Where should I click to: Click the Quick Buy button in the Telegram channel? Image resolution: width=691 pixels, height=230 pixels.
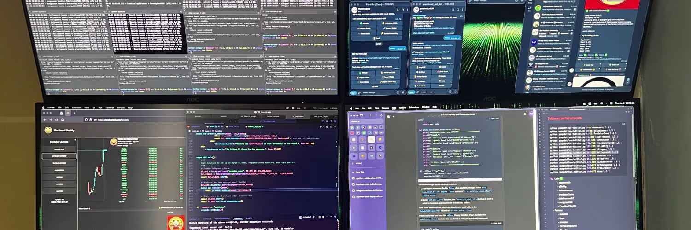click(x=588, y=65)
